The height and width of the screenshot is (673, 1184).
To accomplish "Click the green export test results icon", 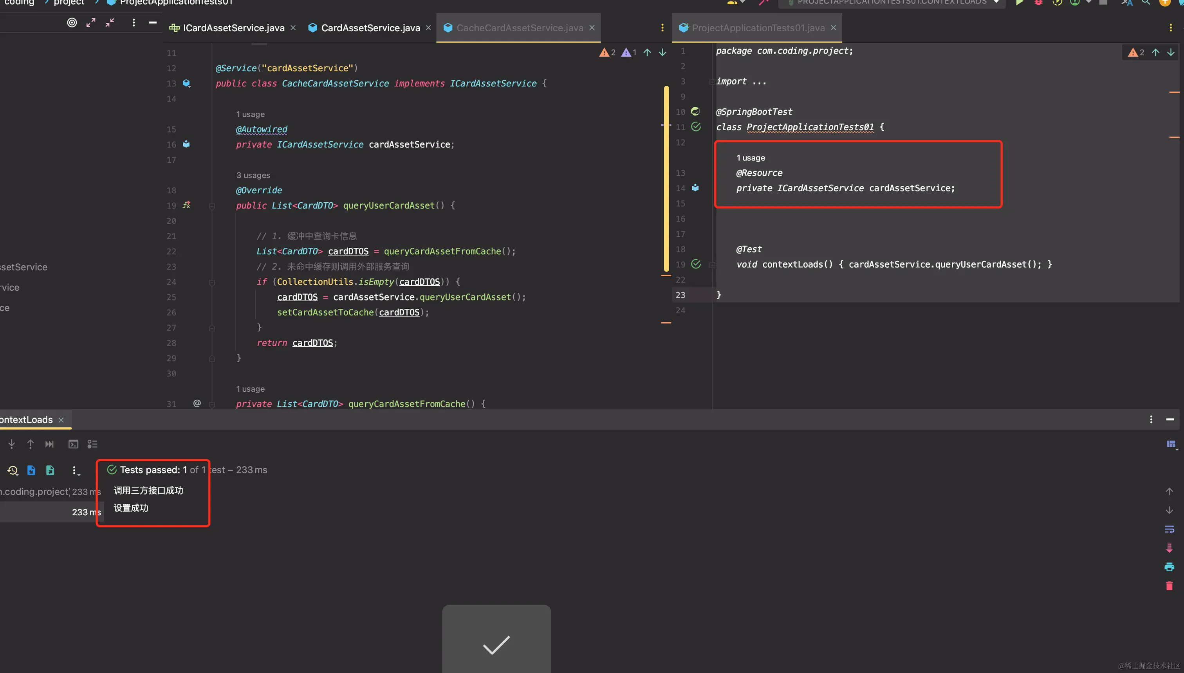I will point(50,470).
